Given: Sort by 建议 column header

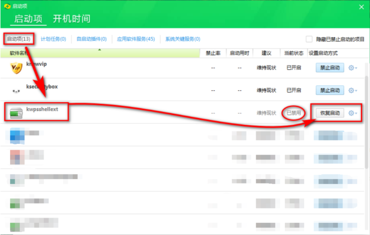Looking at the screenshot, I should [266, 53].
